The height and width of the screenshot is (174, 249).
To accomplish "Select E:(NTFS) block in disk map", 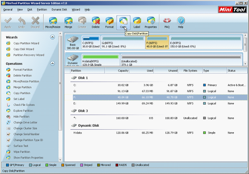I will click(206, 42).
